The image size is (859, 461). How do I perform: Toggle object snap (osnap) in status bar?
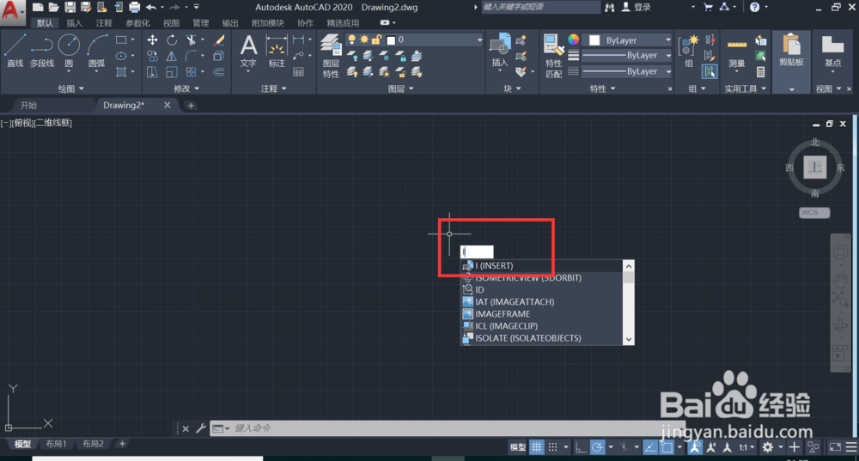667,447
